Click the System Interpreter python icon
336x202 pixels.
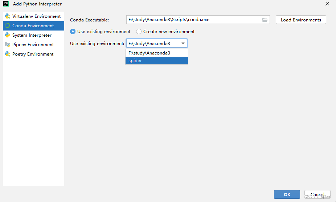coord(8,35)
